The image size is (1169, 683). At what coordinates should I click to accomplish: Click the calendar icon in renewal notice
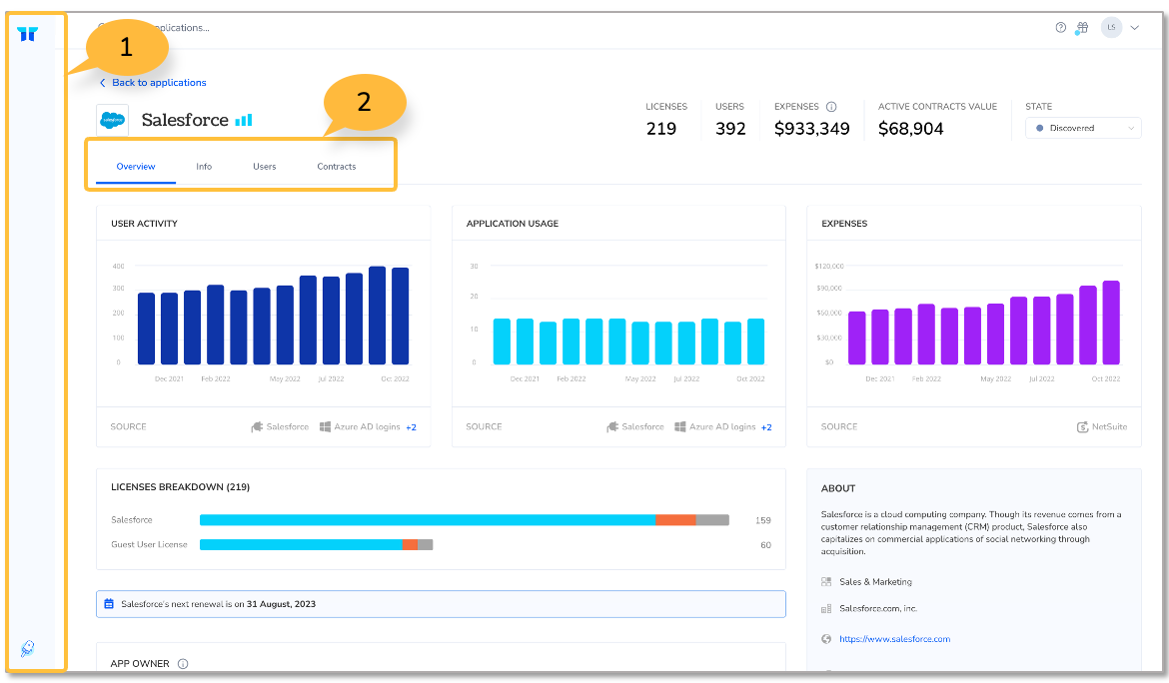click(109, 604)
